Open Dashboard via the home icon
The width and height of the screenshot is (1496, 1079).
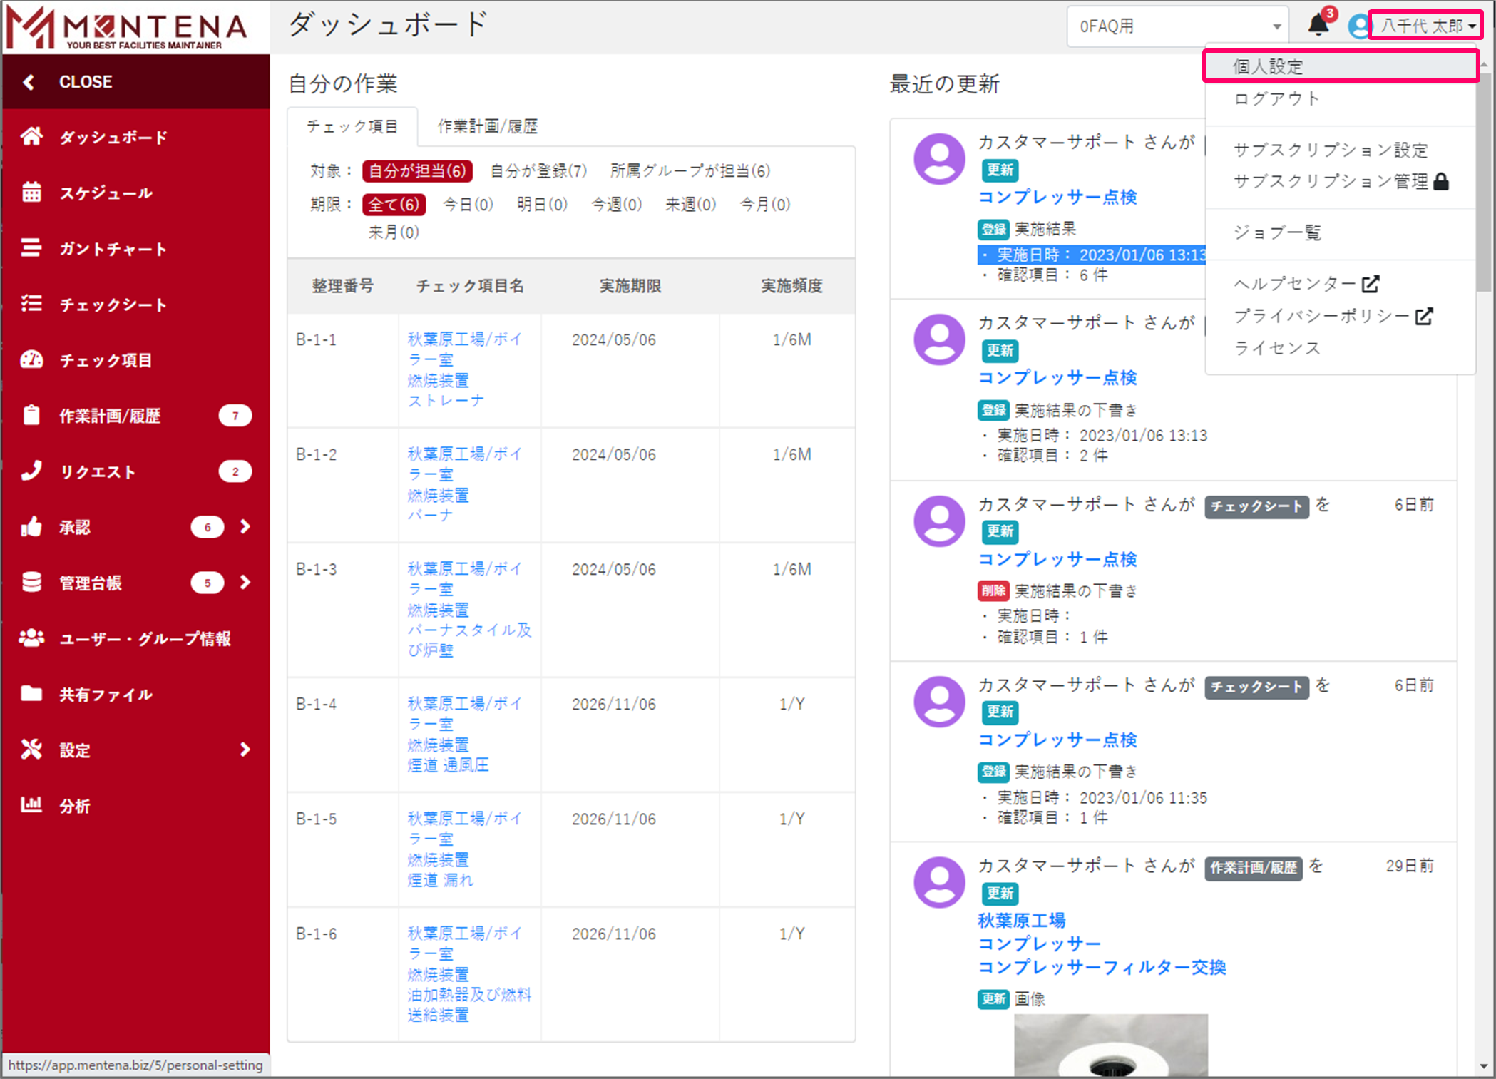31,136
